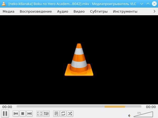Stop playback with the square button
The image size is (158, 118).
point(23,114)
